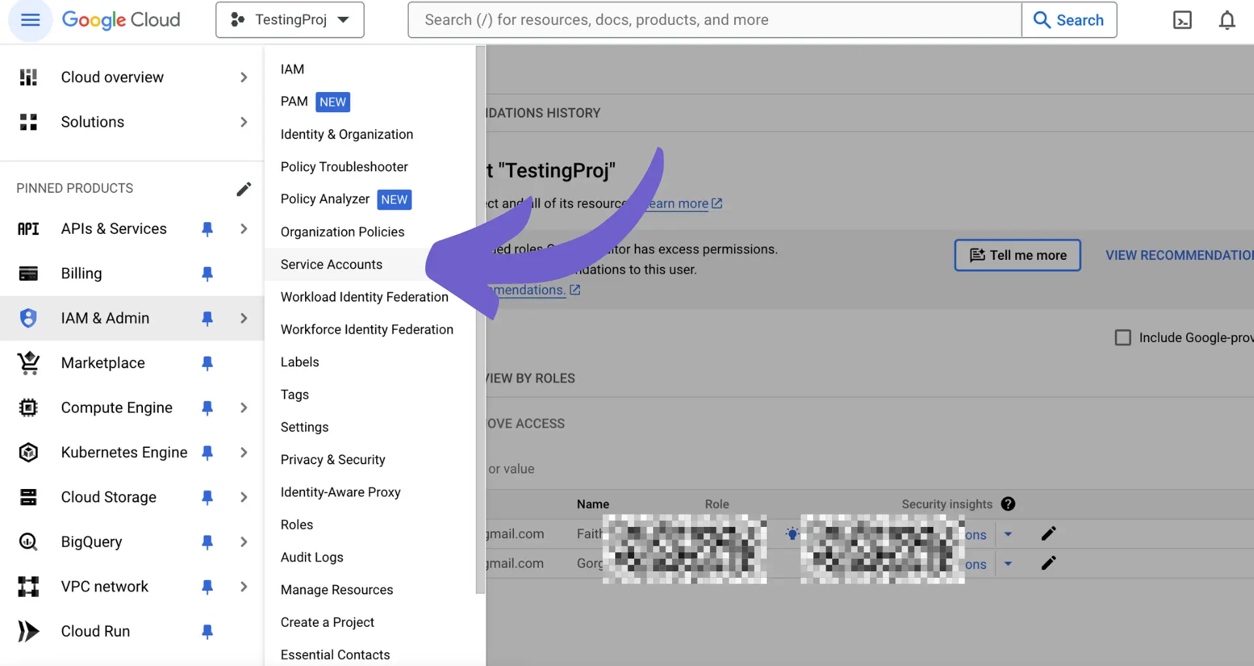Open Audit Logs in the submenu
The image size is (1254, 666).
312,557
